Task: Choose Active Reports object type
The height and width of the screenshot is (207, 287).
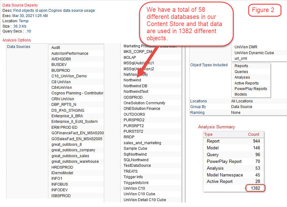Action: click(x=246, y=83)
